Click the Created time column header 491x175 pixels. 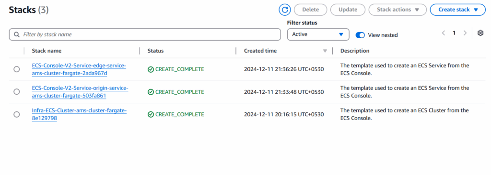click(260, 51)
